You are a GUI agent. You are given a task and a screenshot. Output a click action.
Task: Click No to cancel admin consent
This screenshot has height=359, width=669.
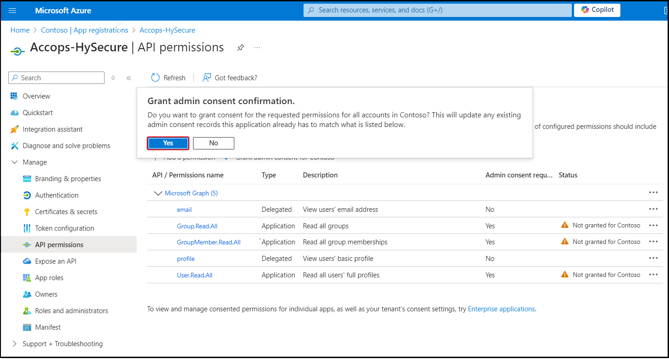213,143
